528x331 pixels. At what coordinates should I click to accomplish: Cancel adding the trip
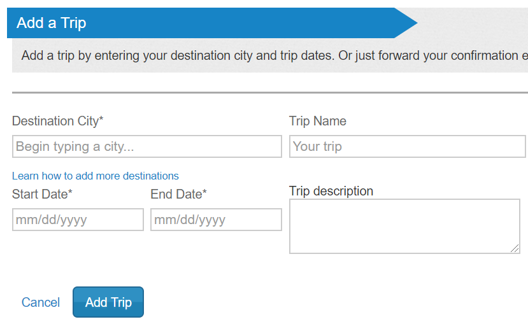click(41, 302)
